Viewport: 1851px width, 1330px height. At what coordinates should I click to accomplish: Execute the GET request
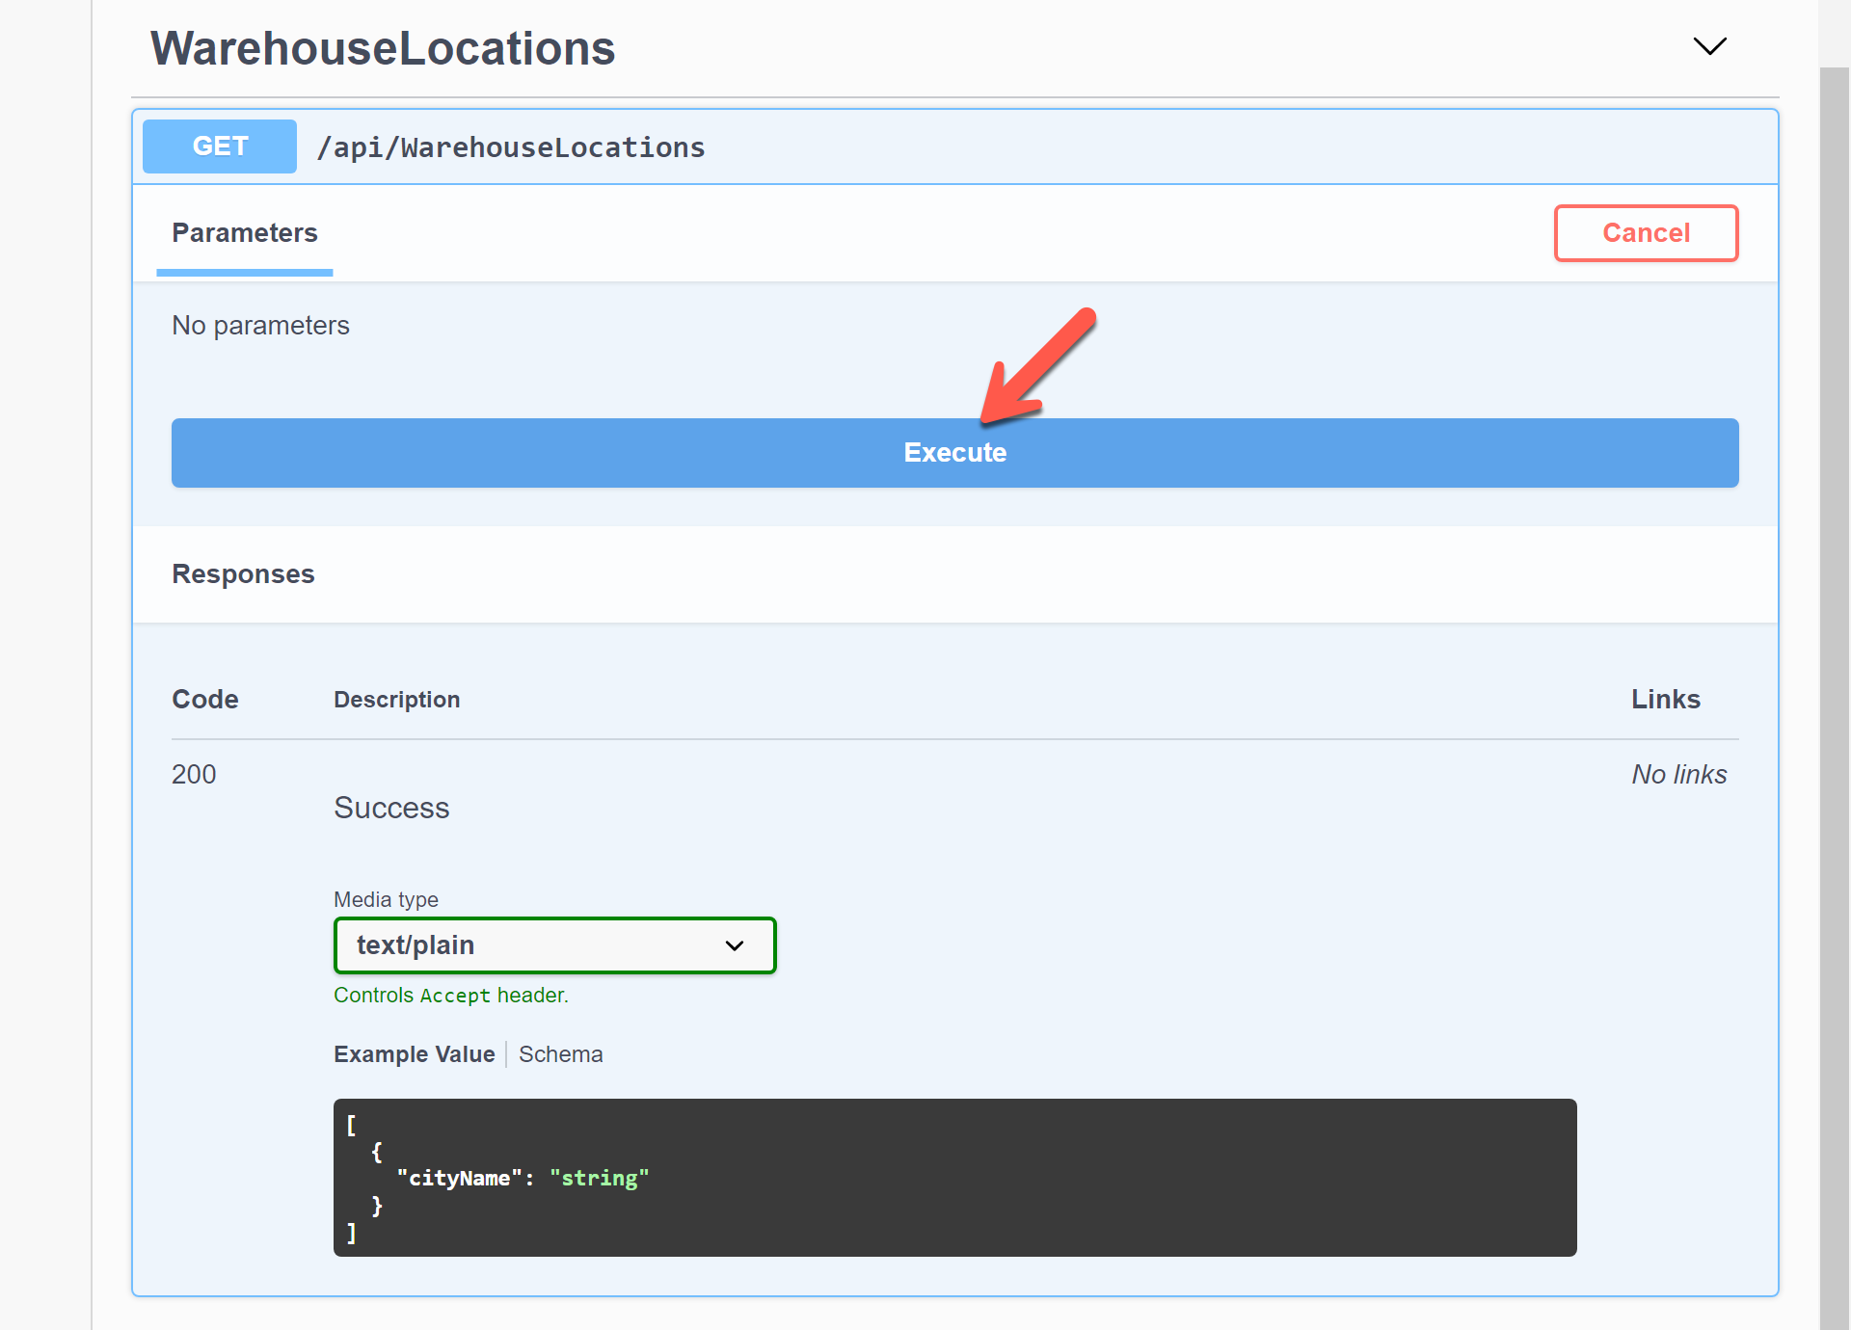pyautogui.click(x=954, y=453)
